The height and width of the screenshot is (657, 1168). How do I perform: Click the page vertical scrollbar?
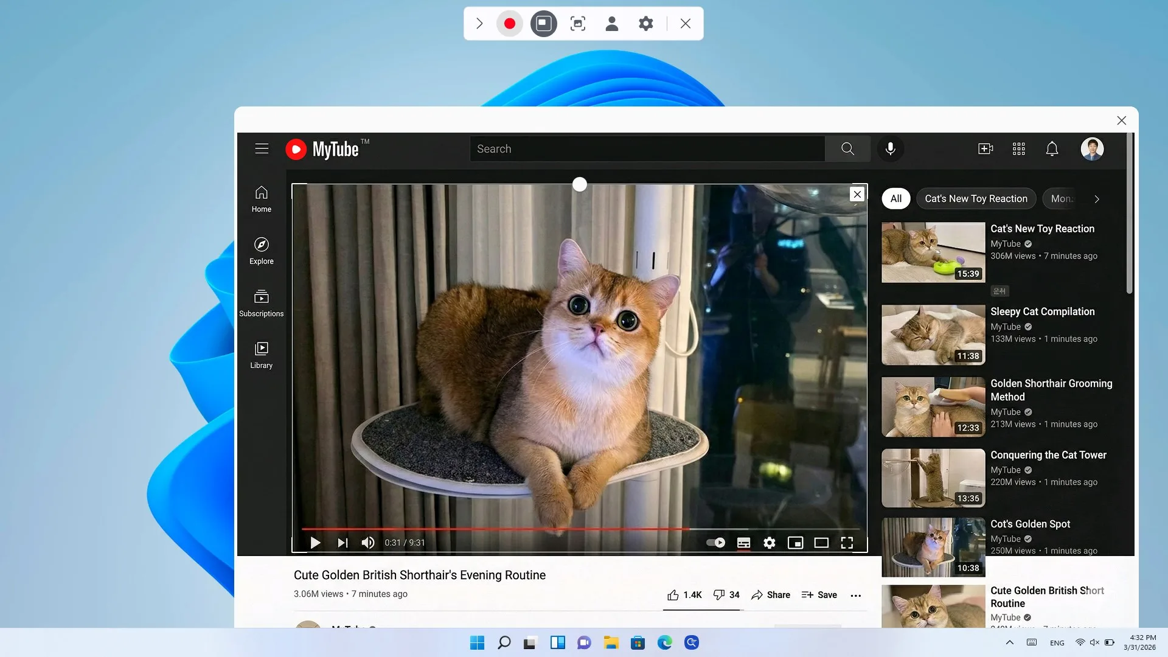[x=1130, y=214]
